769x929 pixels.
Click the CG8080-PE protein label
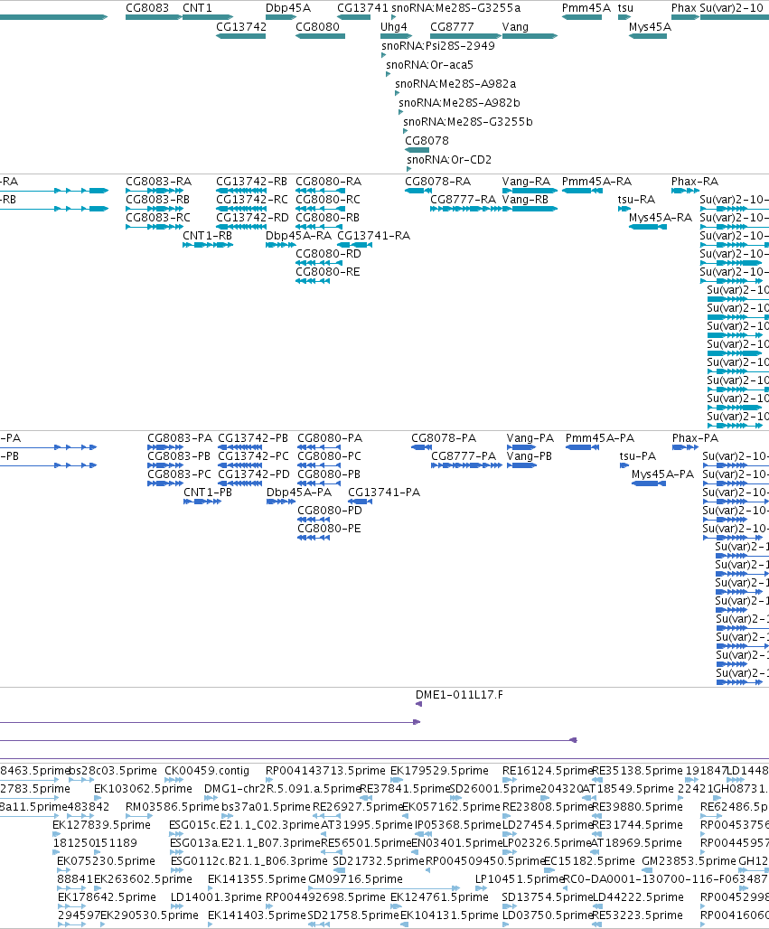[330, 529]
